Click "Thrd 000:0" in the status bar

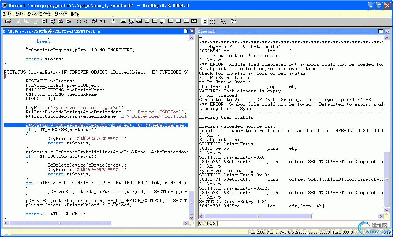pyautogui.click(x=343, y=232)
